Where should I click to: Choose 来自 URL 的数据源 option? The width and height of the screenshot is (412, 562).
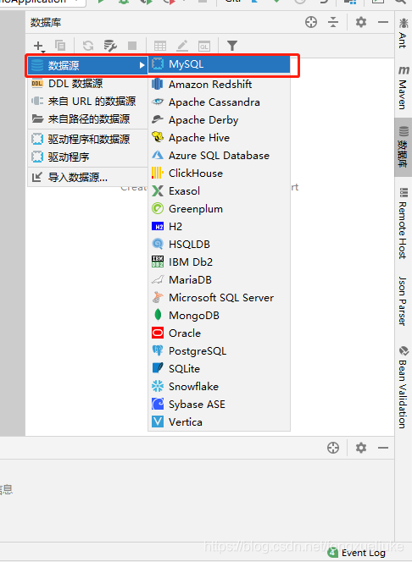88,101
